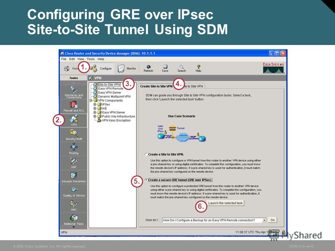The width and height of the screenshot is (335, 251).
Task: Select 'Create a secure GRE tunnel' option
Action: point(146,180)
